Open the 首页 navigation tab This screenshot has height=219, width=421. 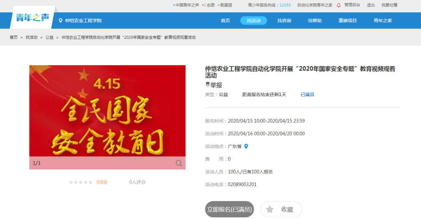tap(225, 21)
